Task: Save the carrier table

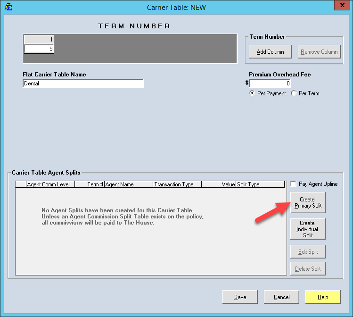Action: click(240, 297)
